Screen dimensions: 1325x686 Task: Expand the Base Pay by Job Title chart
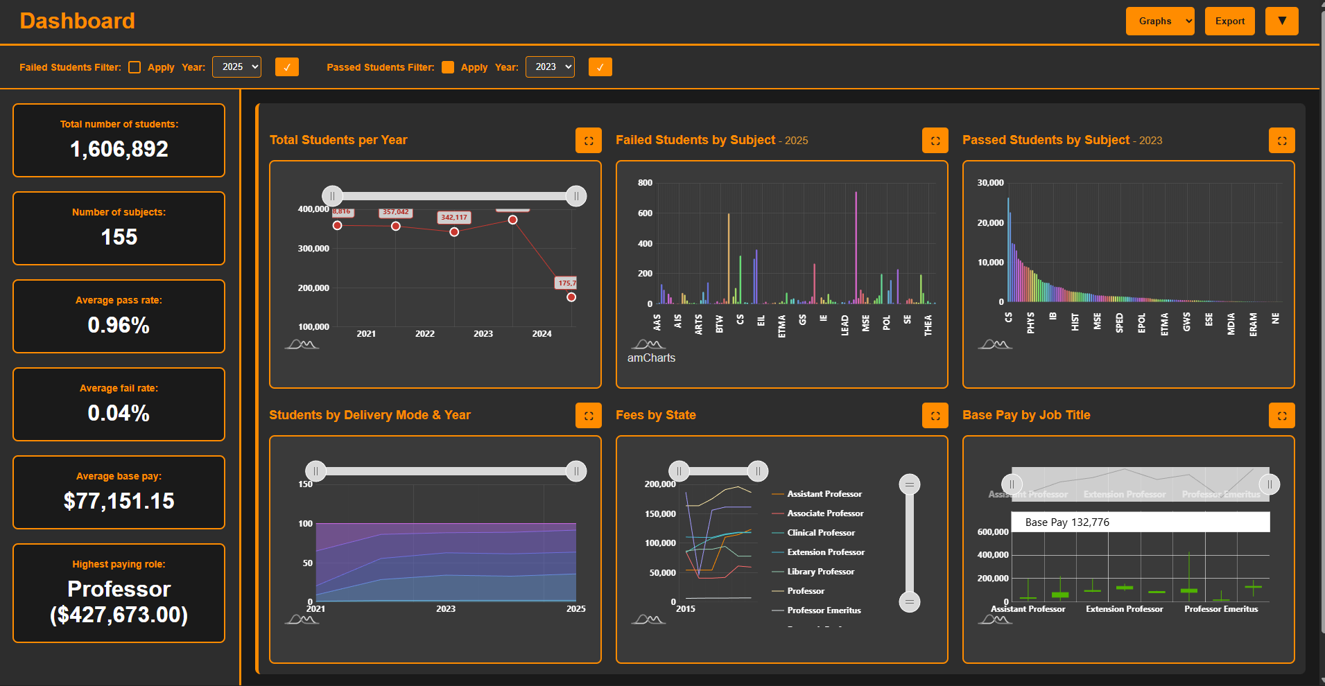tap(1281, 416)
